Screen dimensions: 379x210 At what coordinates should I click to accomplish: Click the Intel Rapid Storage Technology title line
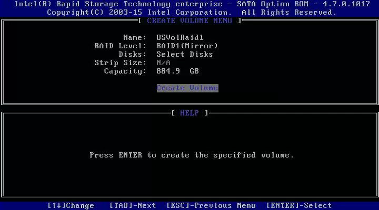pos(192,4)
